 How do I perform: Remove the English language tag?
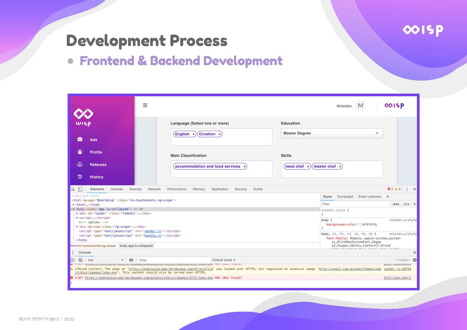(x=194, y=134)
